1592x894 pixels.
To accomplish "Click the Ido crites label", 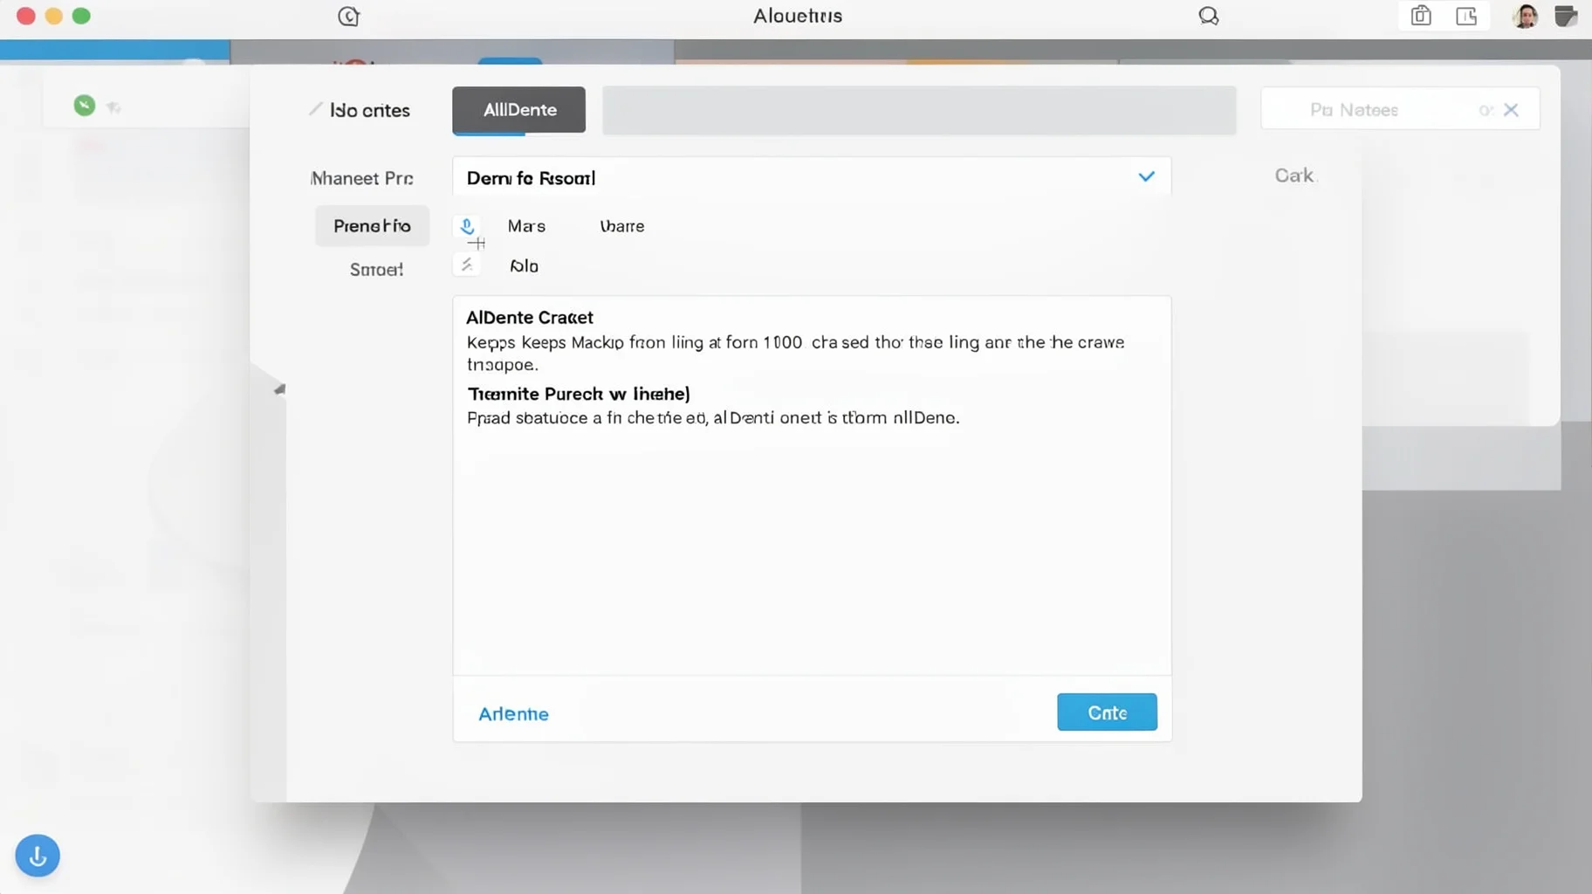I will [370, 110].
